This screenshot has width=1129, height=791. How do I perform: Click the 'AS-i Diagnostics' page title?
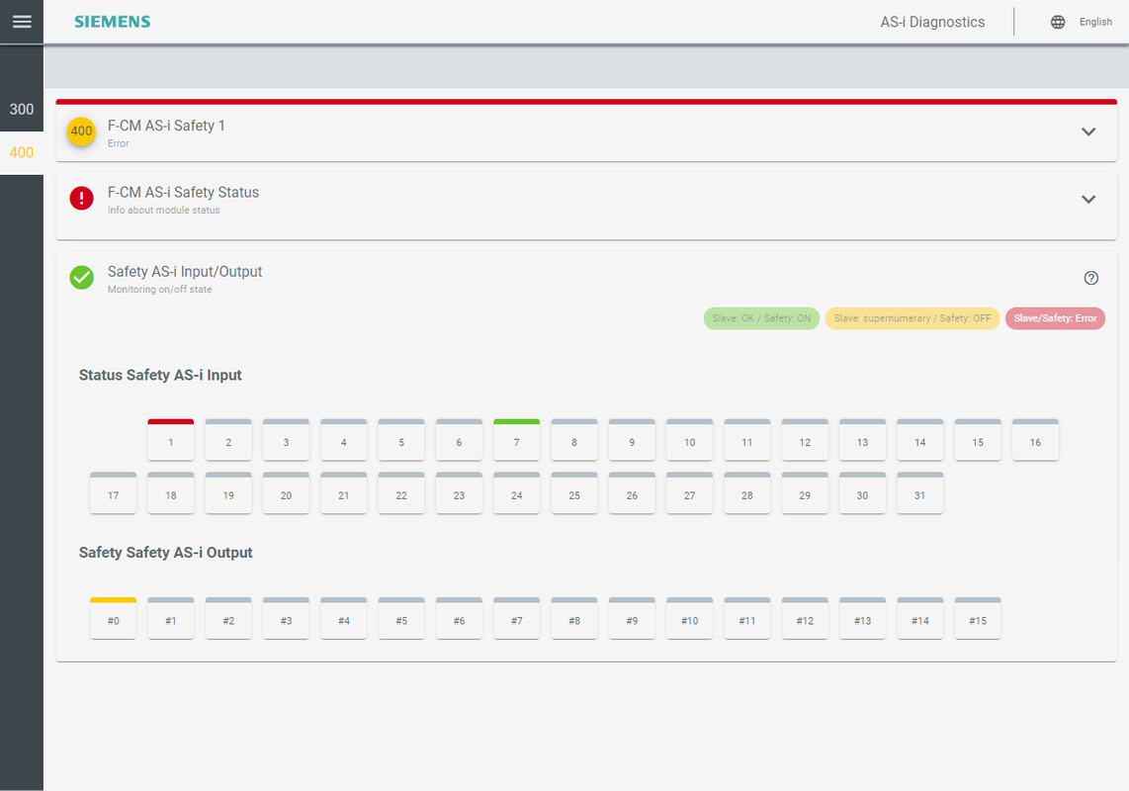click(932, 23)
